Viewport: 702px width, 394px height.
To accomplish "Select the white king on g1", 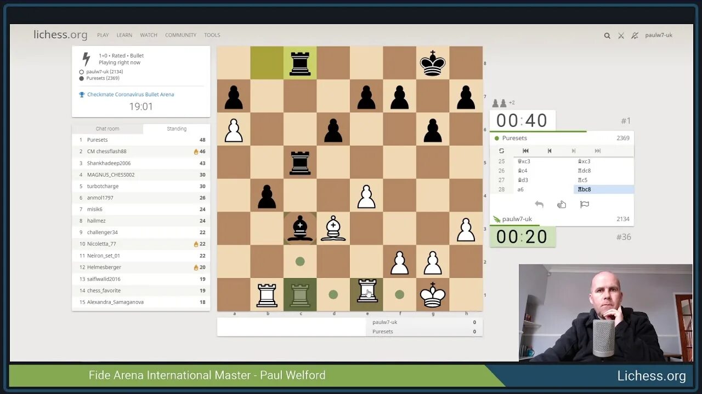I will pyautogui.click(x=433, y=295).
